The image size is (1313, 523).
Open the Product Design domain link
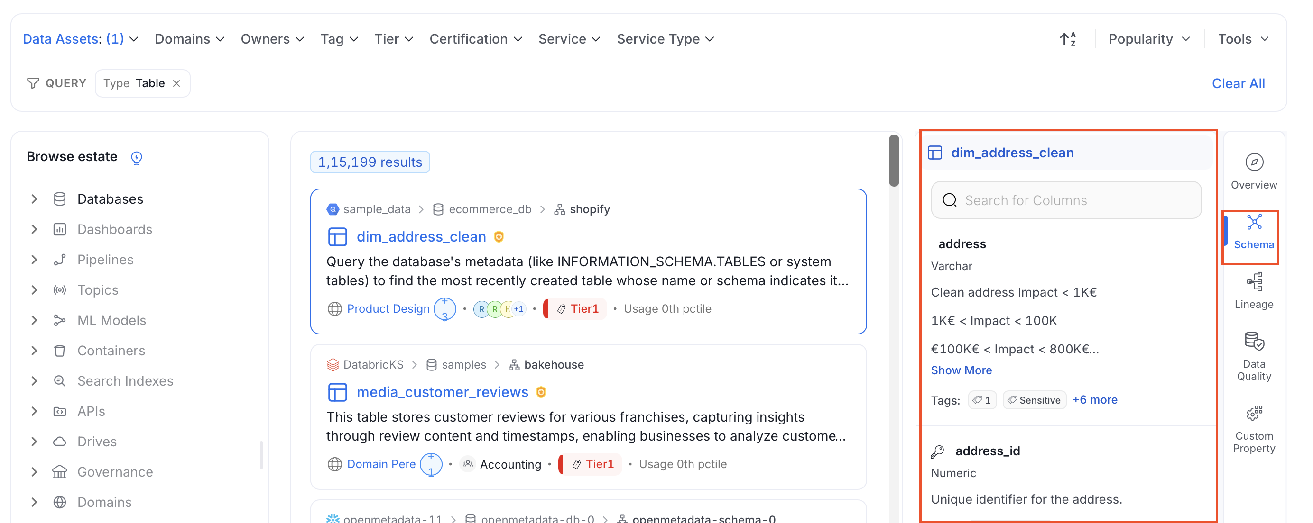point(388,308)
